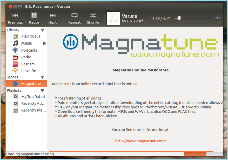The height and width of the screenshot is (160, 228).
Task: Click the Recently Played gear icon
Action: point(15,110)
